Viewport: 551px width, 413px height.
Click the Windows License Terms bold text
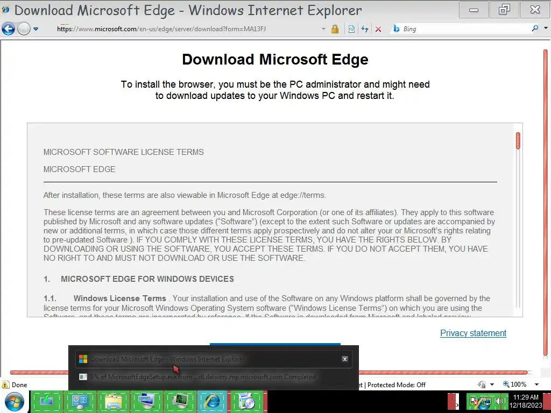tap(120, 298)
